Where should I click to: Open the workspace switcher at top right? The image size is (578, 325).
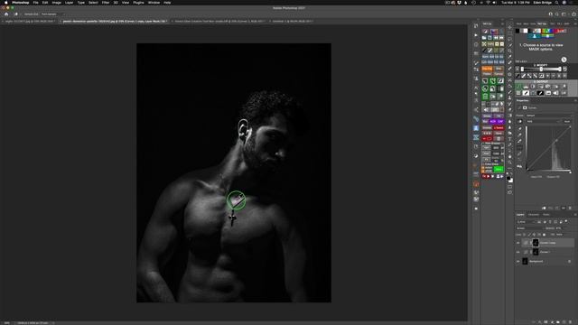(564, 14)
